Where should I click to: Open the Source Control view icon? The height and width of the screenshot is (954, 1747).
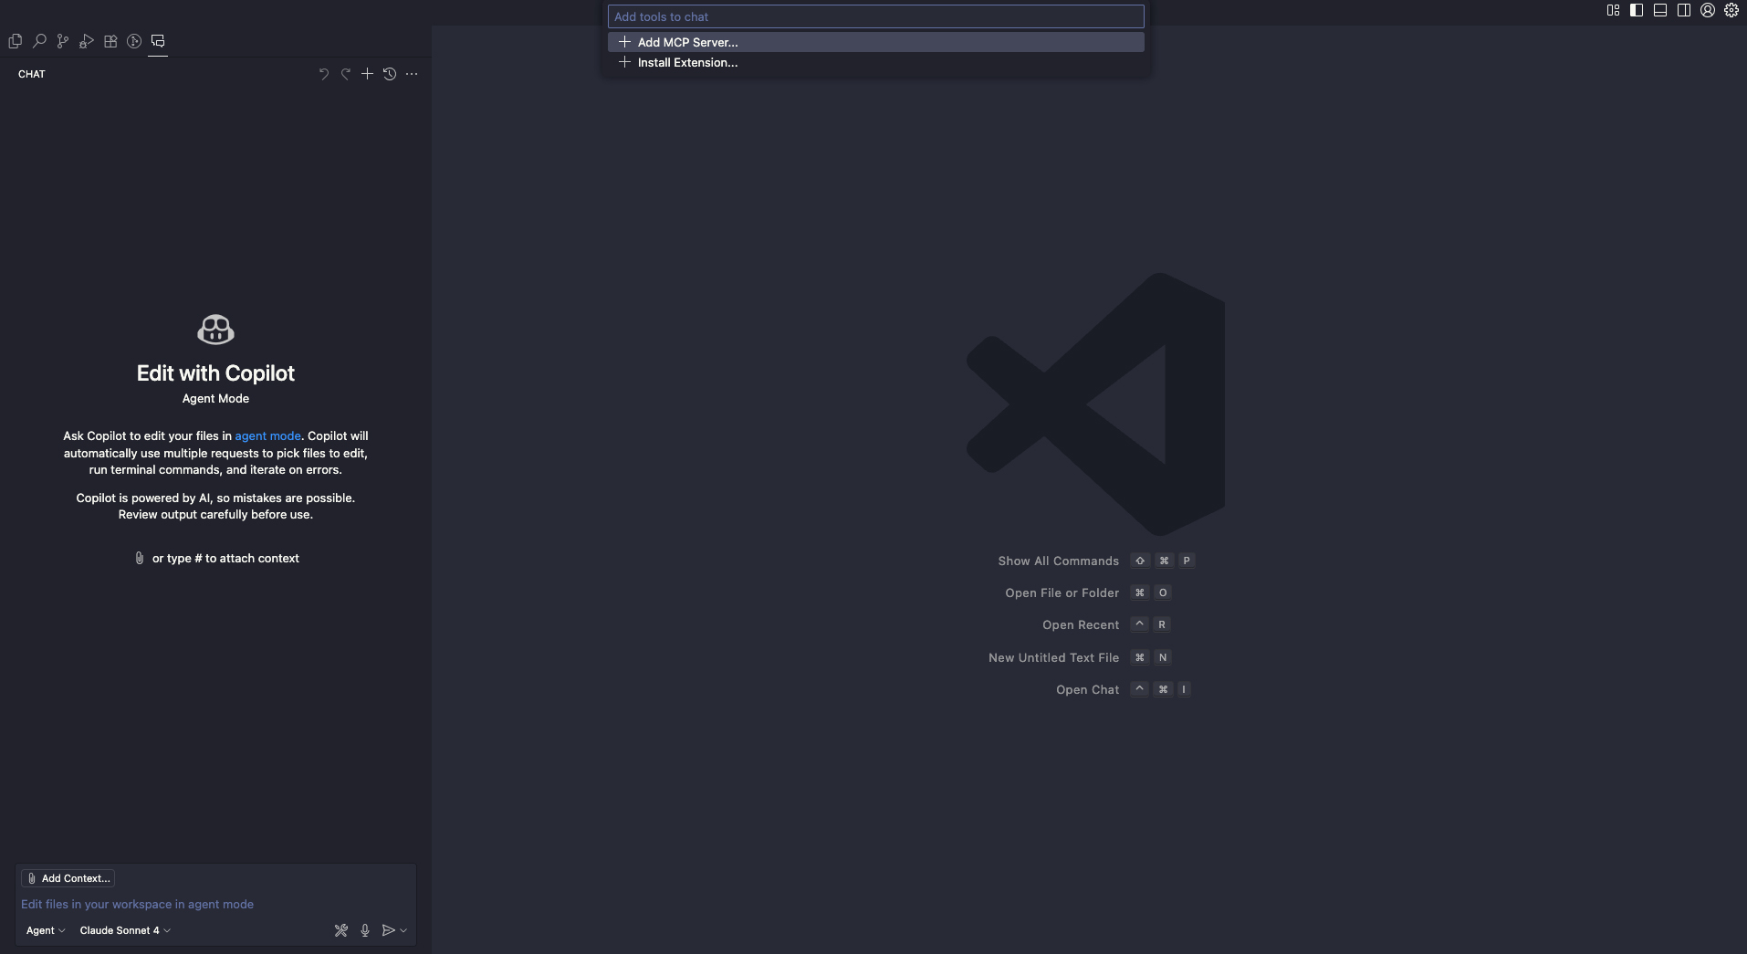tap(63, 41)
